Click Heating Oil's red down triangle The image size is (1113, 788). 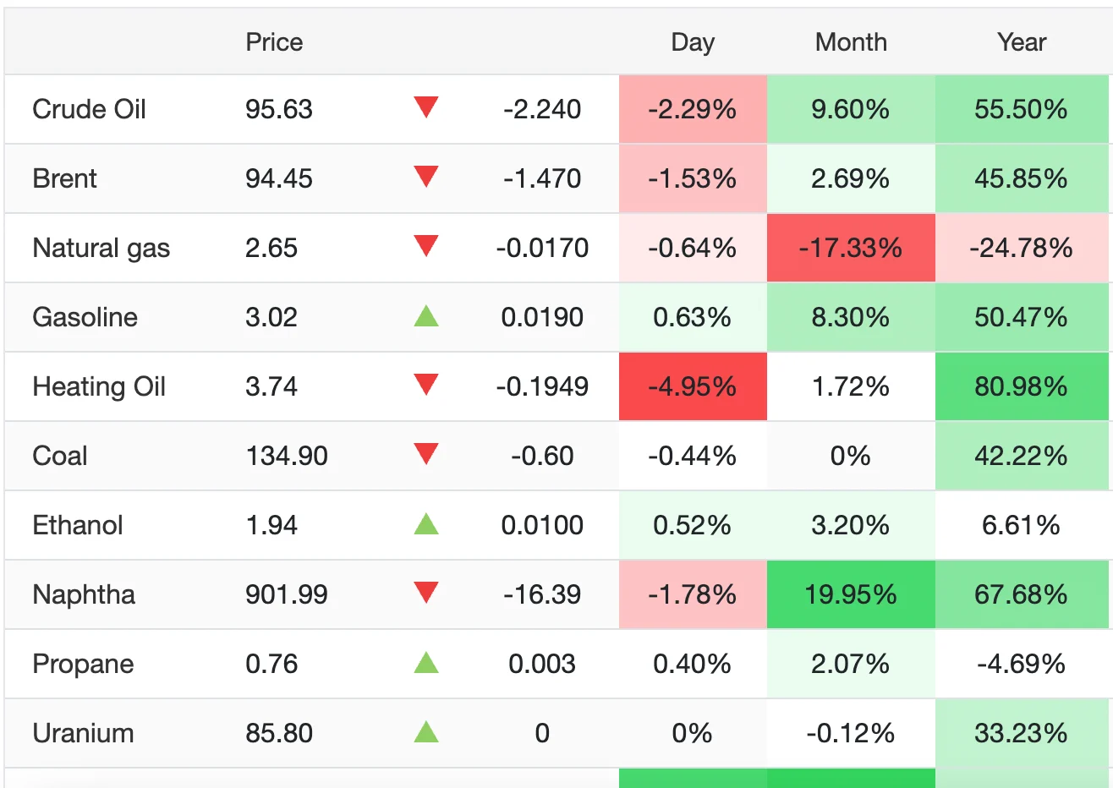click(x=426, y=385)
